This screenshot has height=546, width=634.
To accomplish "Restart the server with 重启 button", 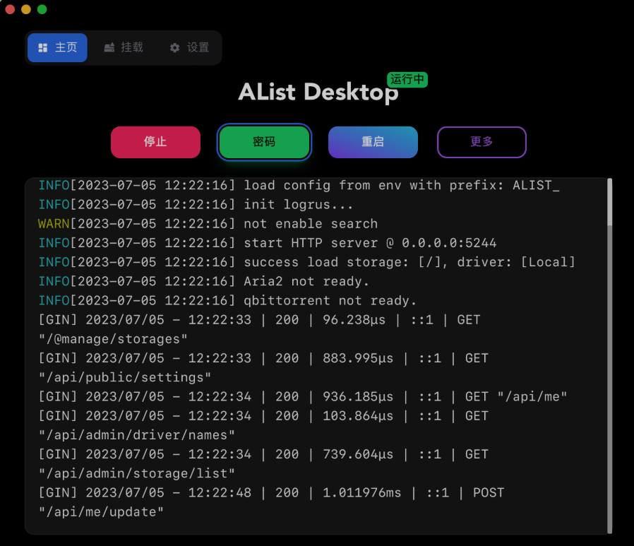I will 373,142.
